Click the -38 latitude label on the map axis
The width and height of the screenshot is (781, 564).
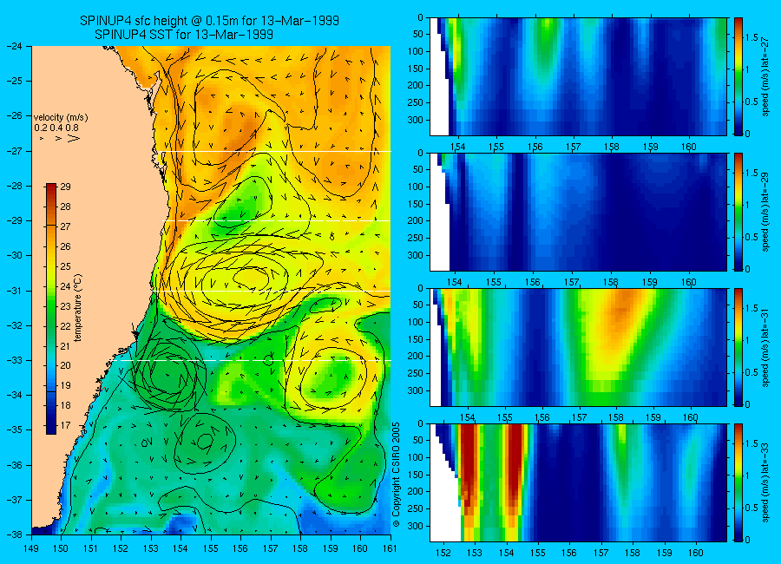click(15, 534)
